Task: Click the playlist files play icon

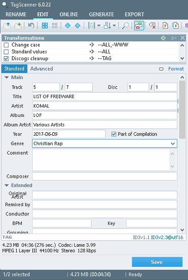Action: click(x=175, y=25)
